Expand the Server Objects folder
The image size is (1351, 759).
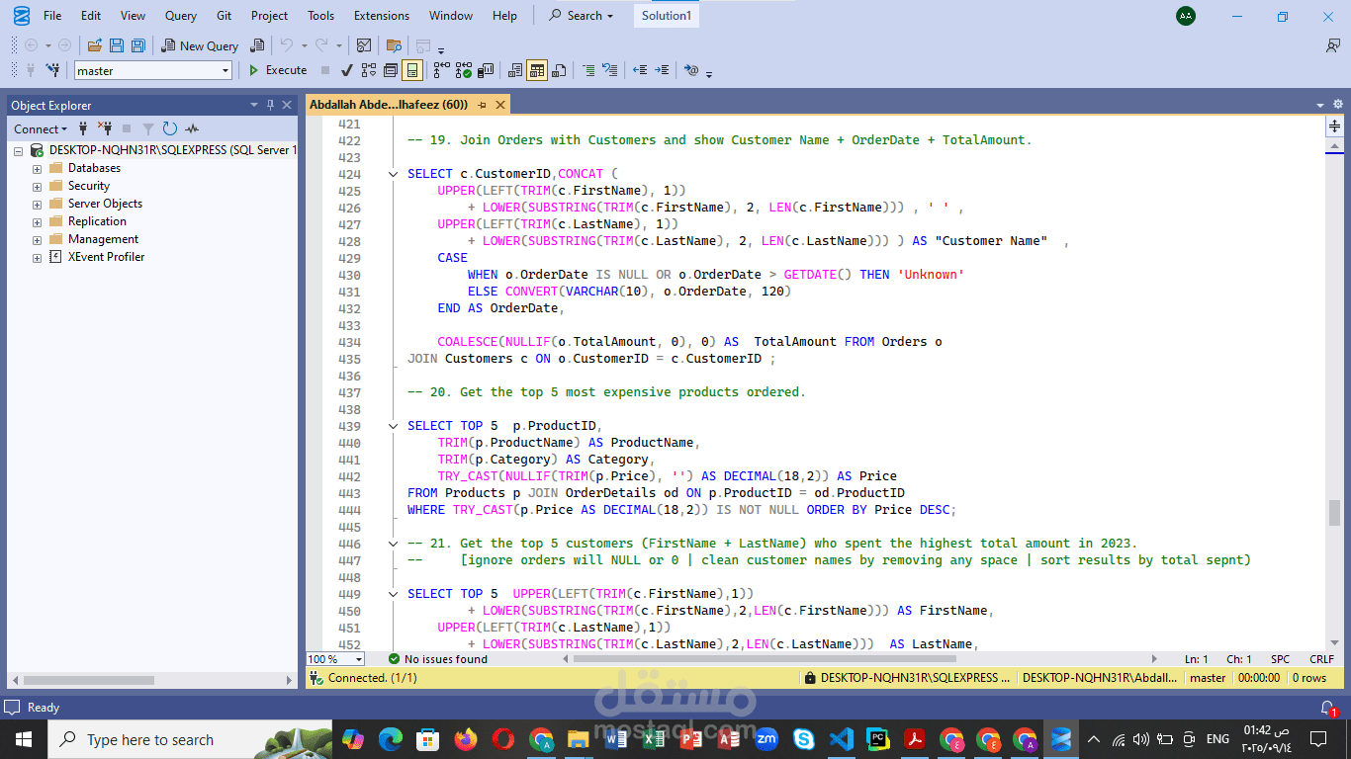click(37, 205)
